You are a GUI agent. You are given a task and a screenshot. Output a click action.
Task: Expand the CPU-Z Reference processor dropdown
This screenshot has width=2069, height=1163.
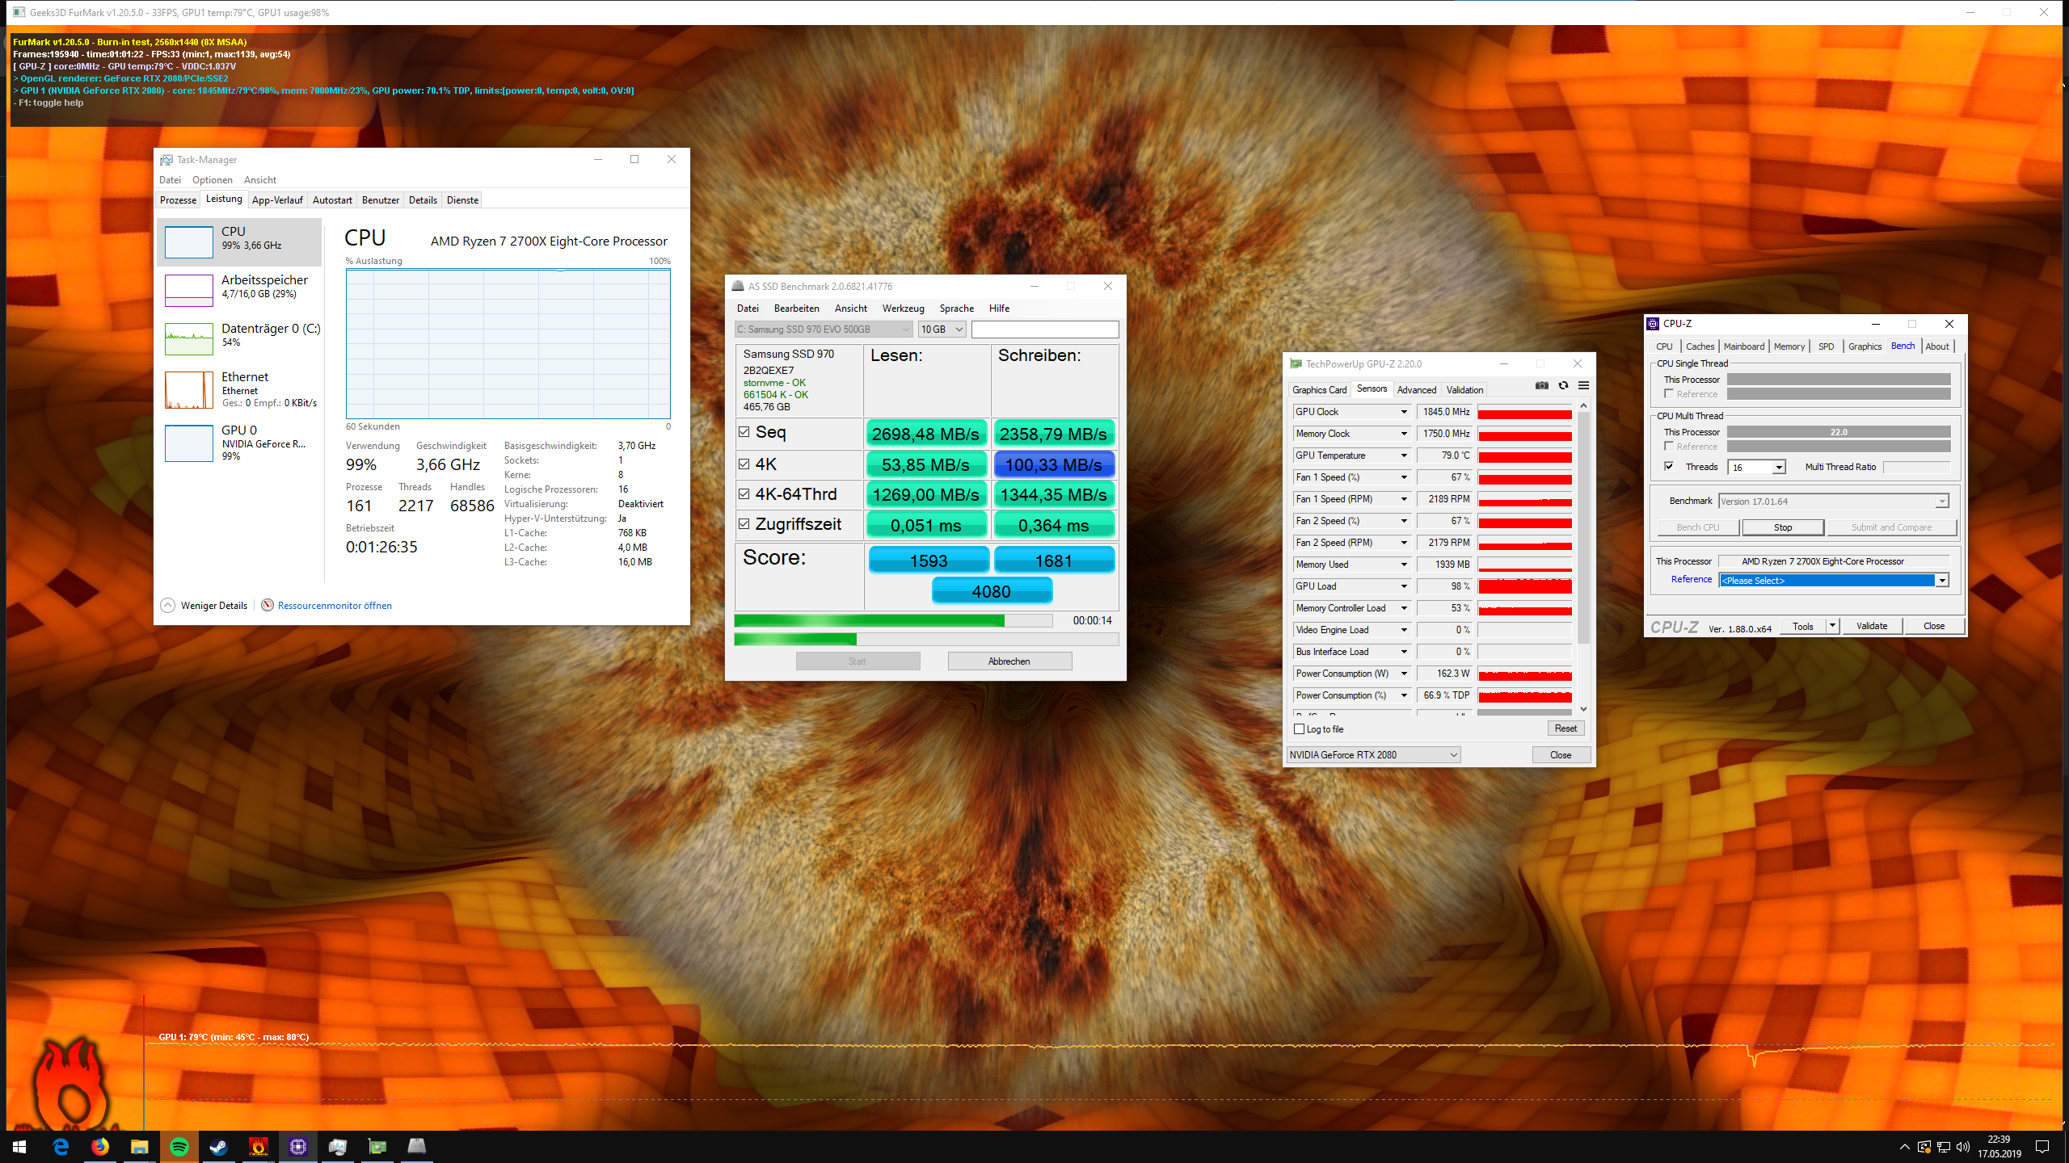coord(1941,581)
